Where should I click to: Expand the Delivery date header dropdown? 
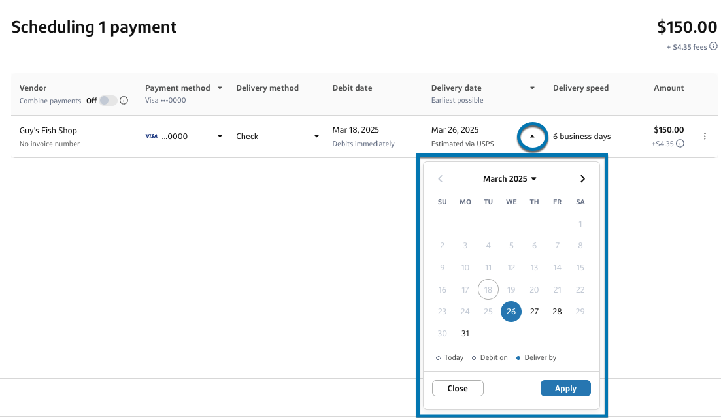tap(532, 88)
